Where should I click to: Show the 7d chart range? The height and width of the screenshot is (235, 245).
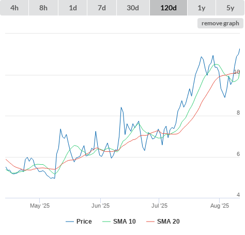click(x=102, y=8)
